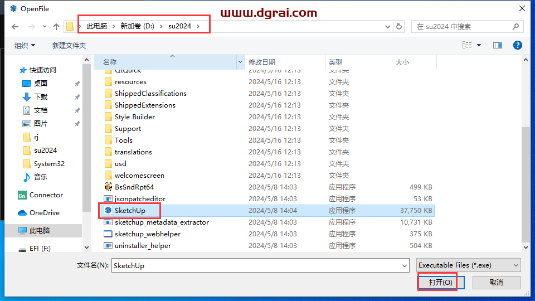Open 下载 in the sidebar
Screen dimensions: 535x301
click(41, 97)
